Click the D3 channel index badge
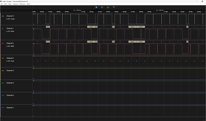 [3, 58]
